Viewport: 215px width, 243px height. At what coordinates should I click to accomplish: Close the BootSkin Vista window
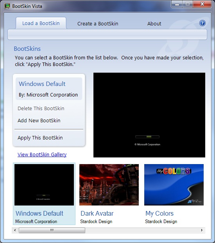202,4
